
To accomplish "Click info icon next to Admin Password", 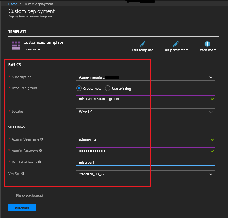I will [x=41, y=150].
